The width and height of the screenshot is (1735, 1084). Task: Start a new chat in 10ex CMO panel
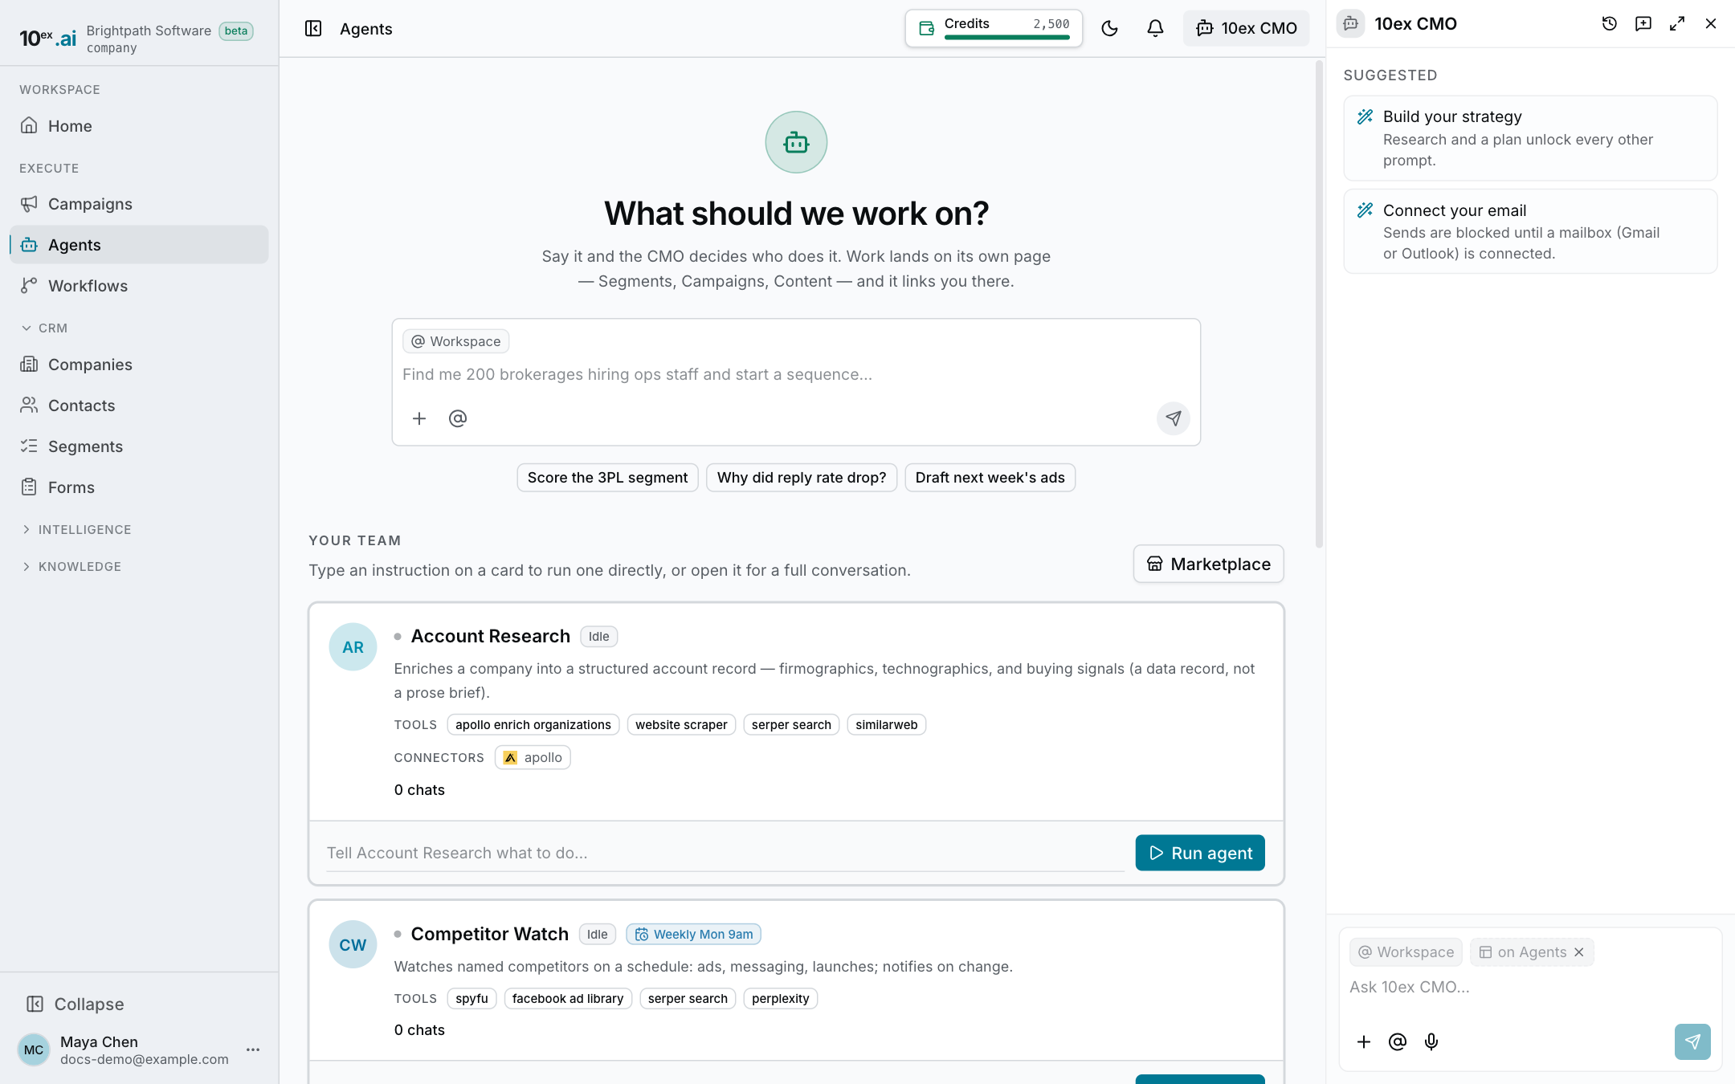coord(1643,24)
